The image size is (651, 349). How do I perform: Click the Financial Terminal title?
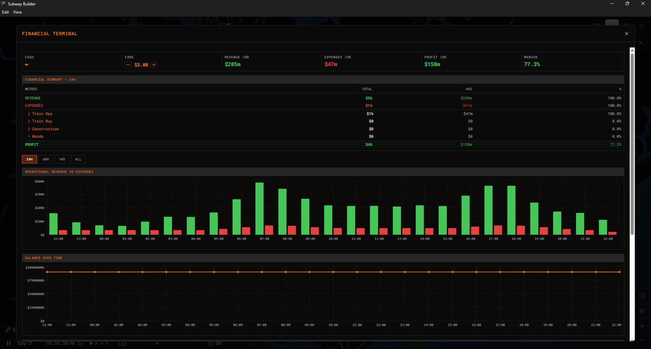pyautogui.click(x=49, y=34)
